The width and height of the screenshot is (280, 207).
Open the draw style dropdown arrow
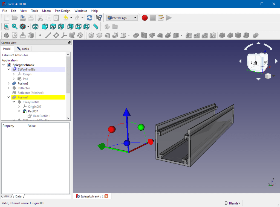coord(28,27)
